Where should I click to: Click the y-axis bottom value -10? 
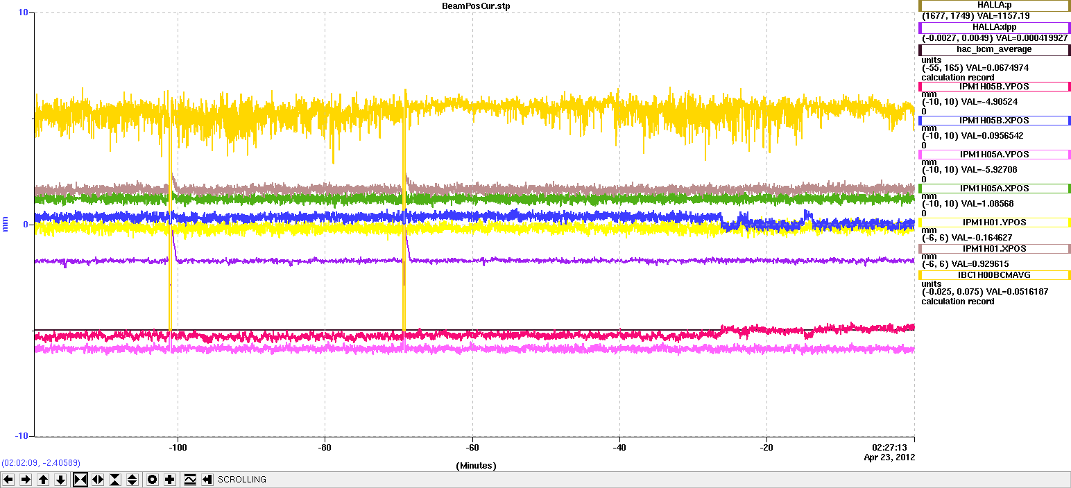point(21,436)
